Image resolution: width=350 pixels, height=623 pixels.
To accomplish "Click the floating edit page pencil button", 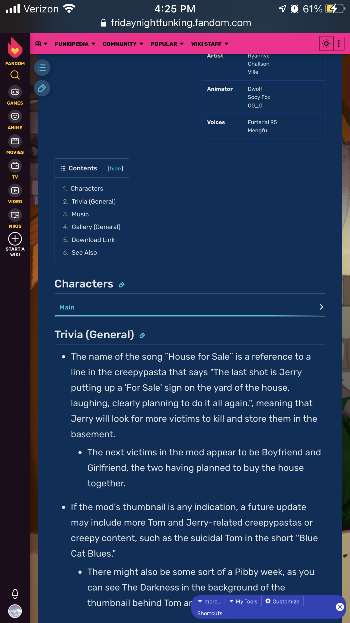I will pos(42,88).
